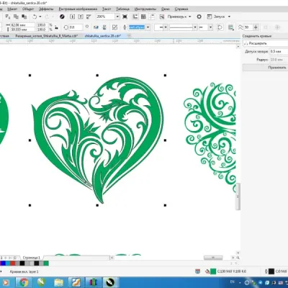Toggle the Show guidelines icon
Screen dimensions: 288x288
[x=152, y=17]
